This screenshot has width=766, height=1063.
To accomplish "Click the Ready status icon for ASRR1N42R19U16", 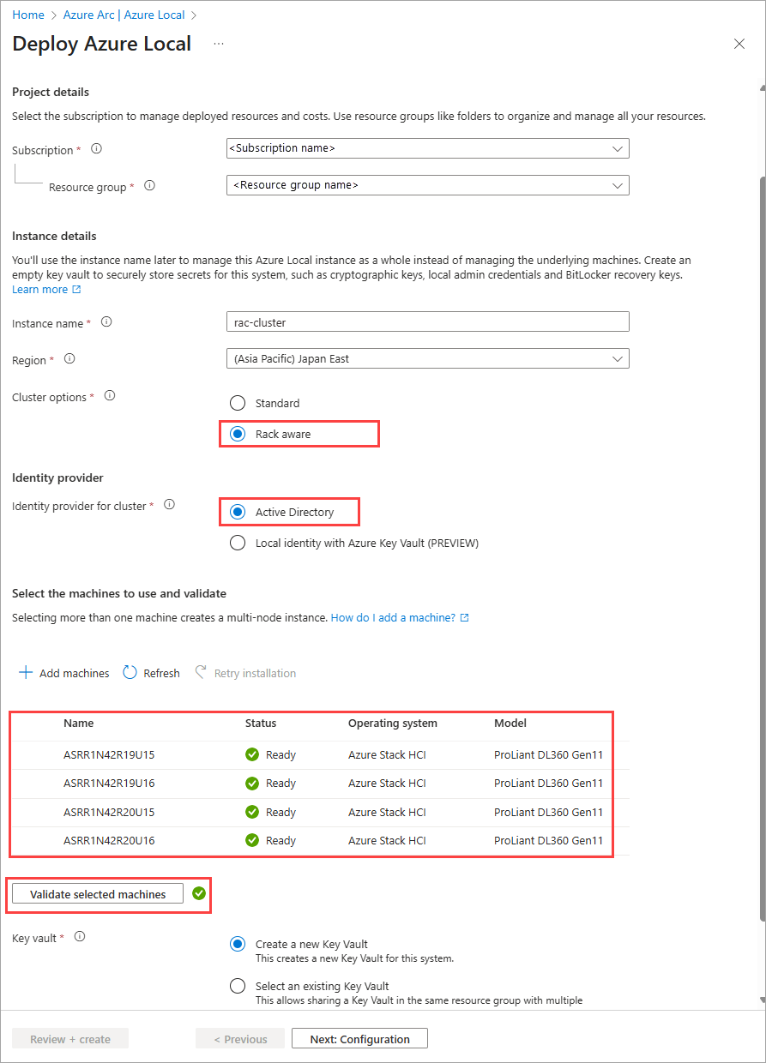I will pyautogui.click(x=252, y=783).
